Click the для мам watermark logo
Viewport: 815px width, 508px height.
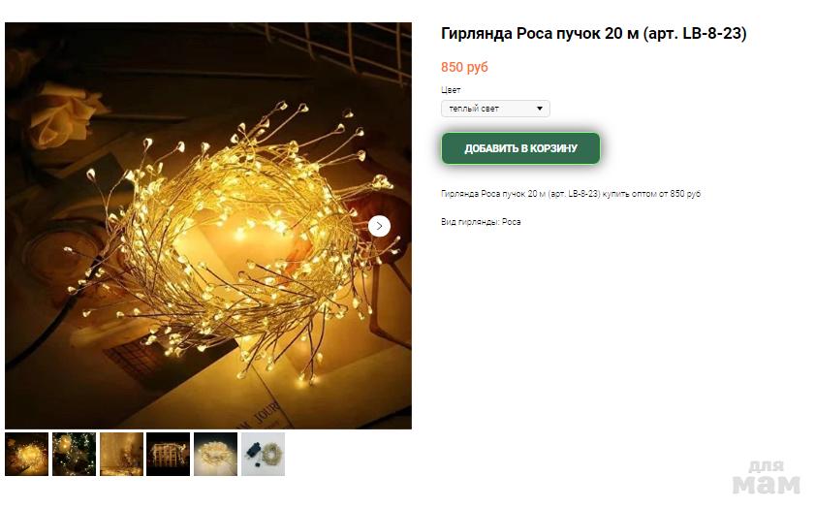tap(767, 477)
